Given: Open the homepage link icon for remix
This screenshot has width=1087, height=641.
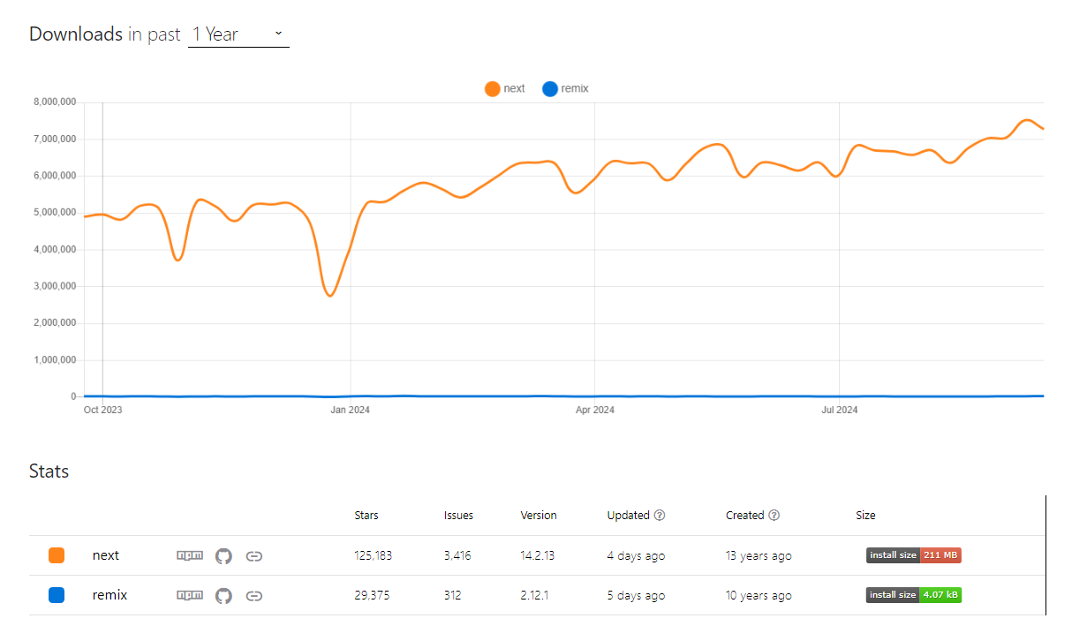Looking at the screenshot, I should (254, 596).
